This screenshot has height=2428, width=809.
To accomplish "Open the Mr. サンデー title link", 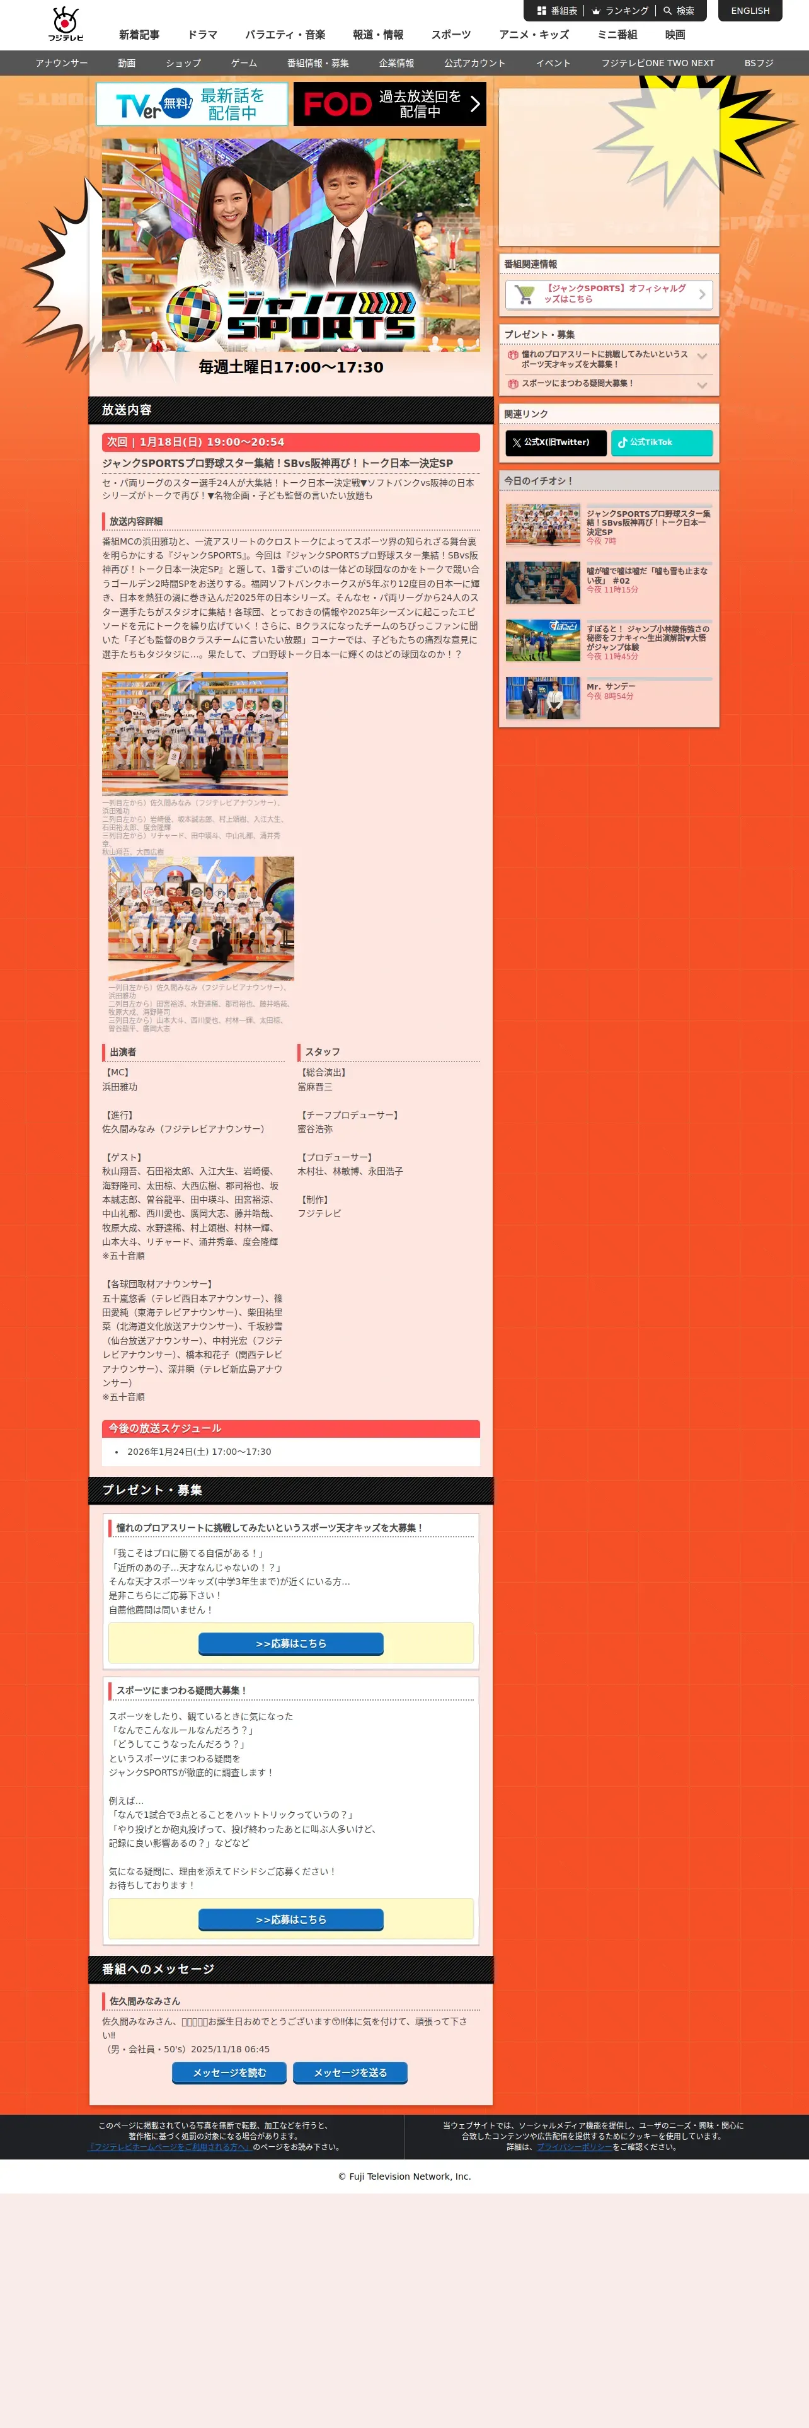I will point(611,686).
